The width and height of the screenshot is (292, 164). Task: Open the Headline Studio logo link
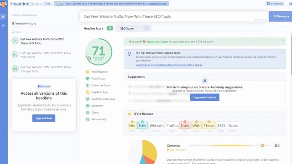[26, 4]
